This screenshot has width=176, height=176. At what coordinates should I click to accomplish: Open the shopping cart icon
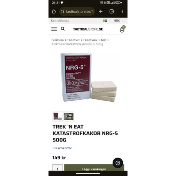tap(122, 29)
